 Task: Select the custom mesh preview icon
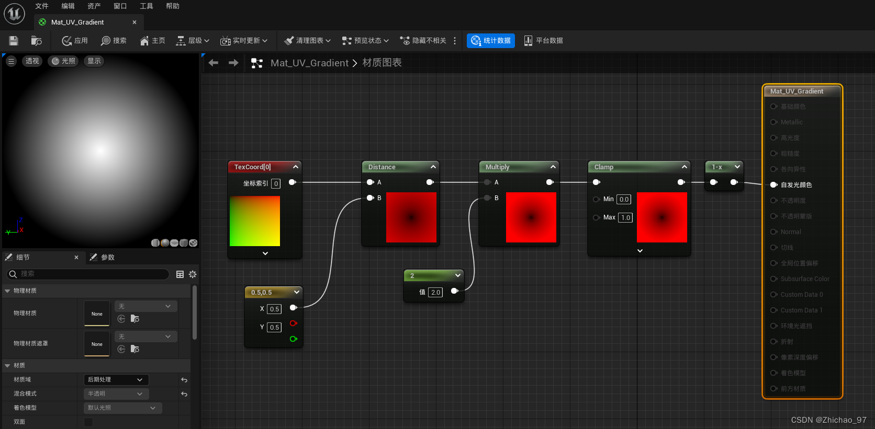pos(193,242)
